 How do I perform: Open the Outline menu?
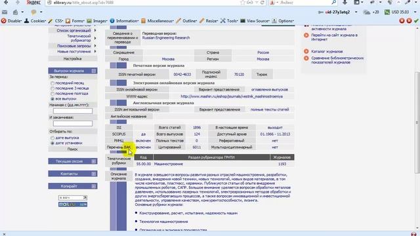tap(186, 20)
